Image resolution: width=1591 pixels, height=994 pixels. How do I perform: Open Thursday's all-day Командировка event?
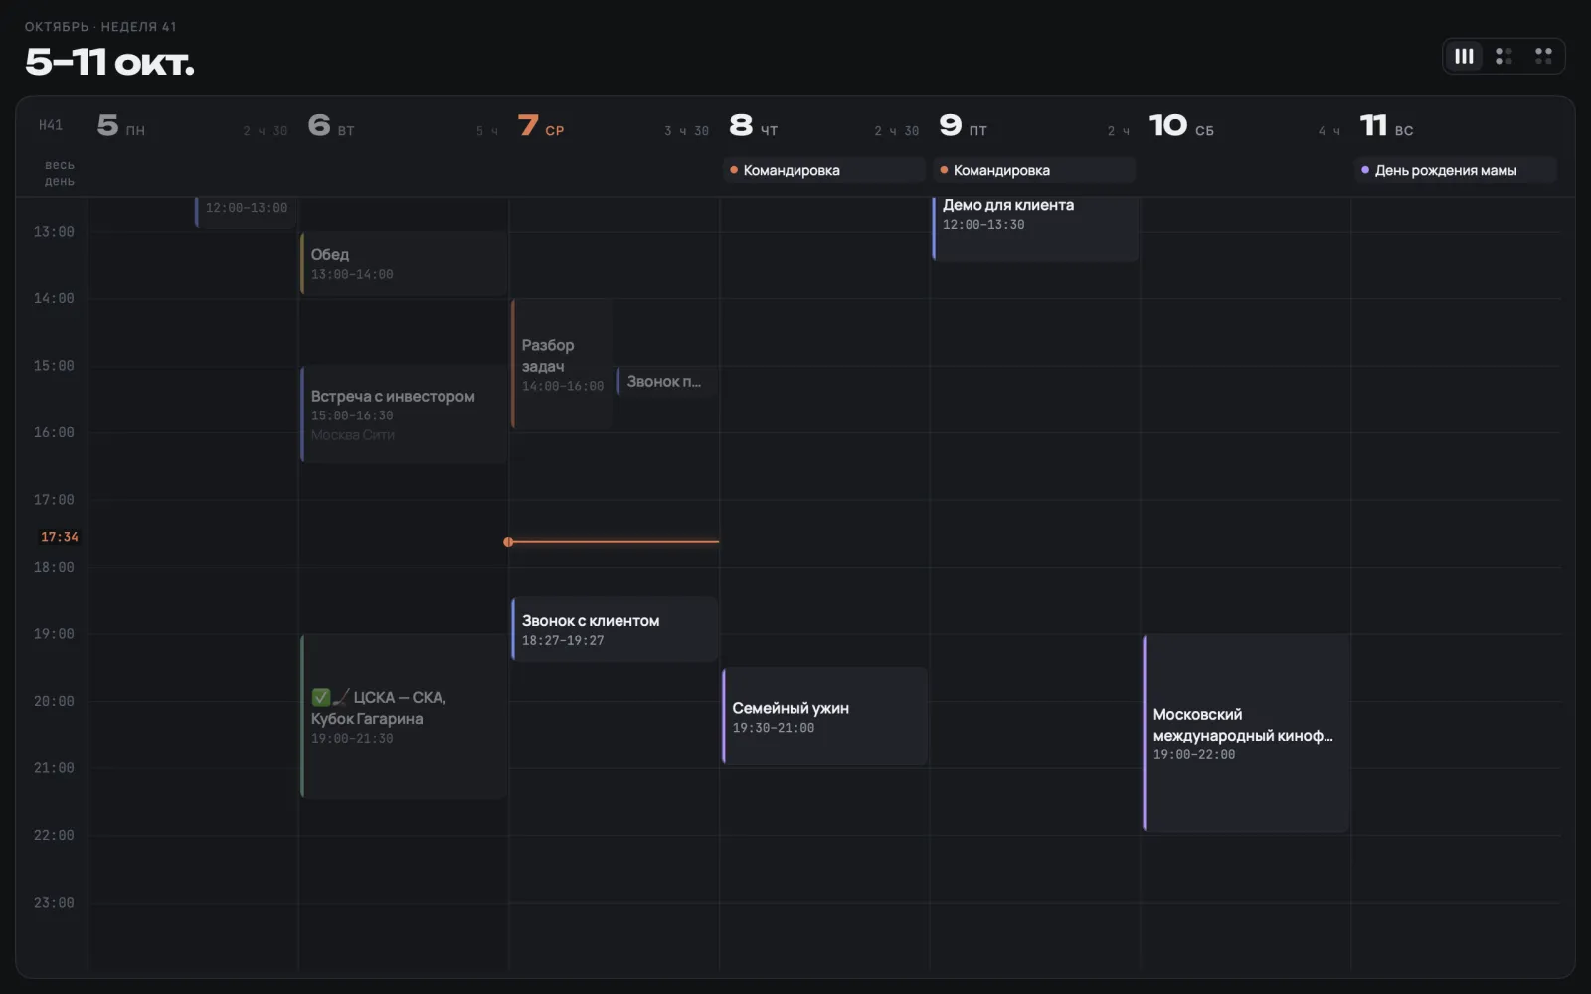tap(824, 170)
